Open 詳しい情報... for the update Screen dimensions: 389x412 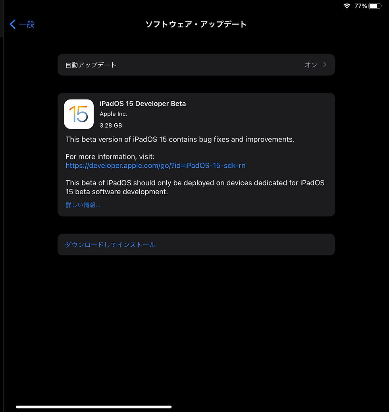83,205
